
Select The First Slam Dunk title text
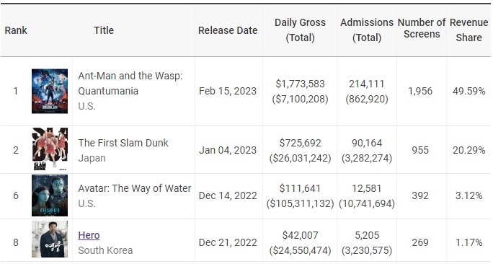pos(123,143)
